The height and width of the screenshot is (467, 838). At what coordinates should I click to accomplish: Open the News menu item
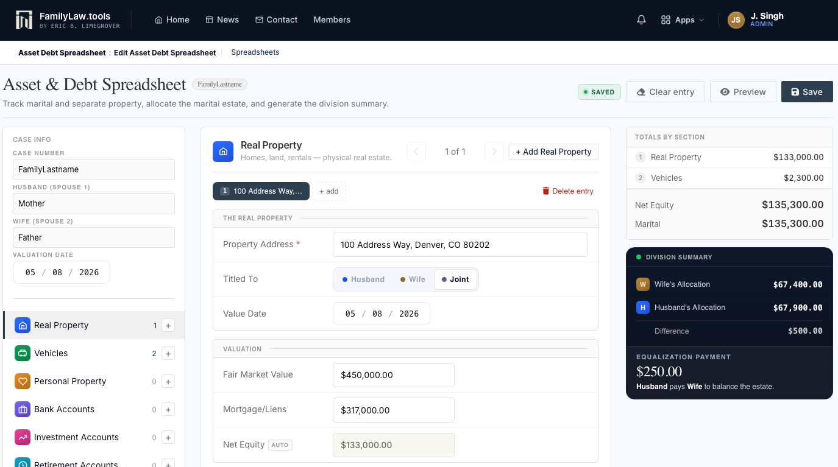[222, 20]
